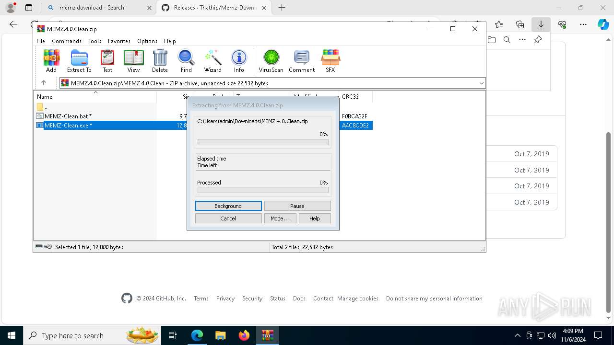Open the Wizard tool
Viewport: 614px width, 345px height.
point(213,61)
